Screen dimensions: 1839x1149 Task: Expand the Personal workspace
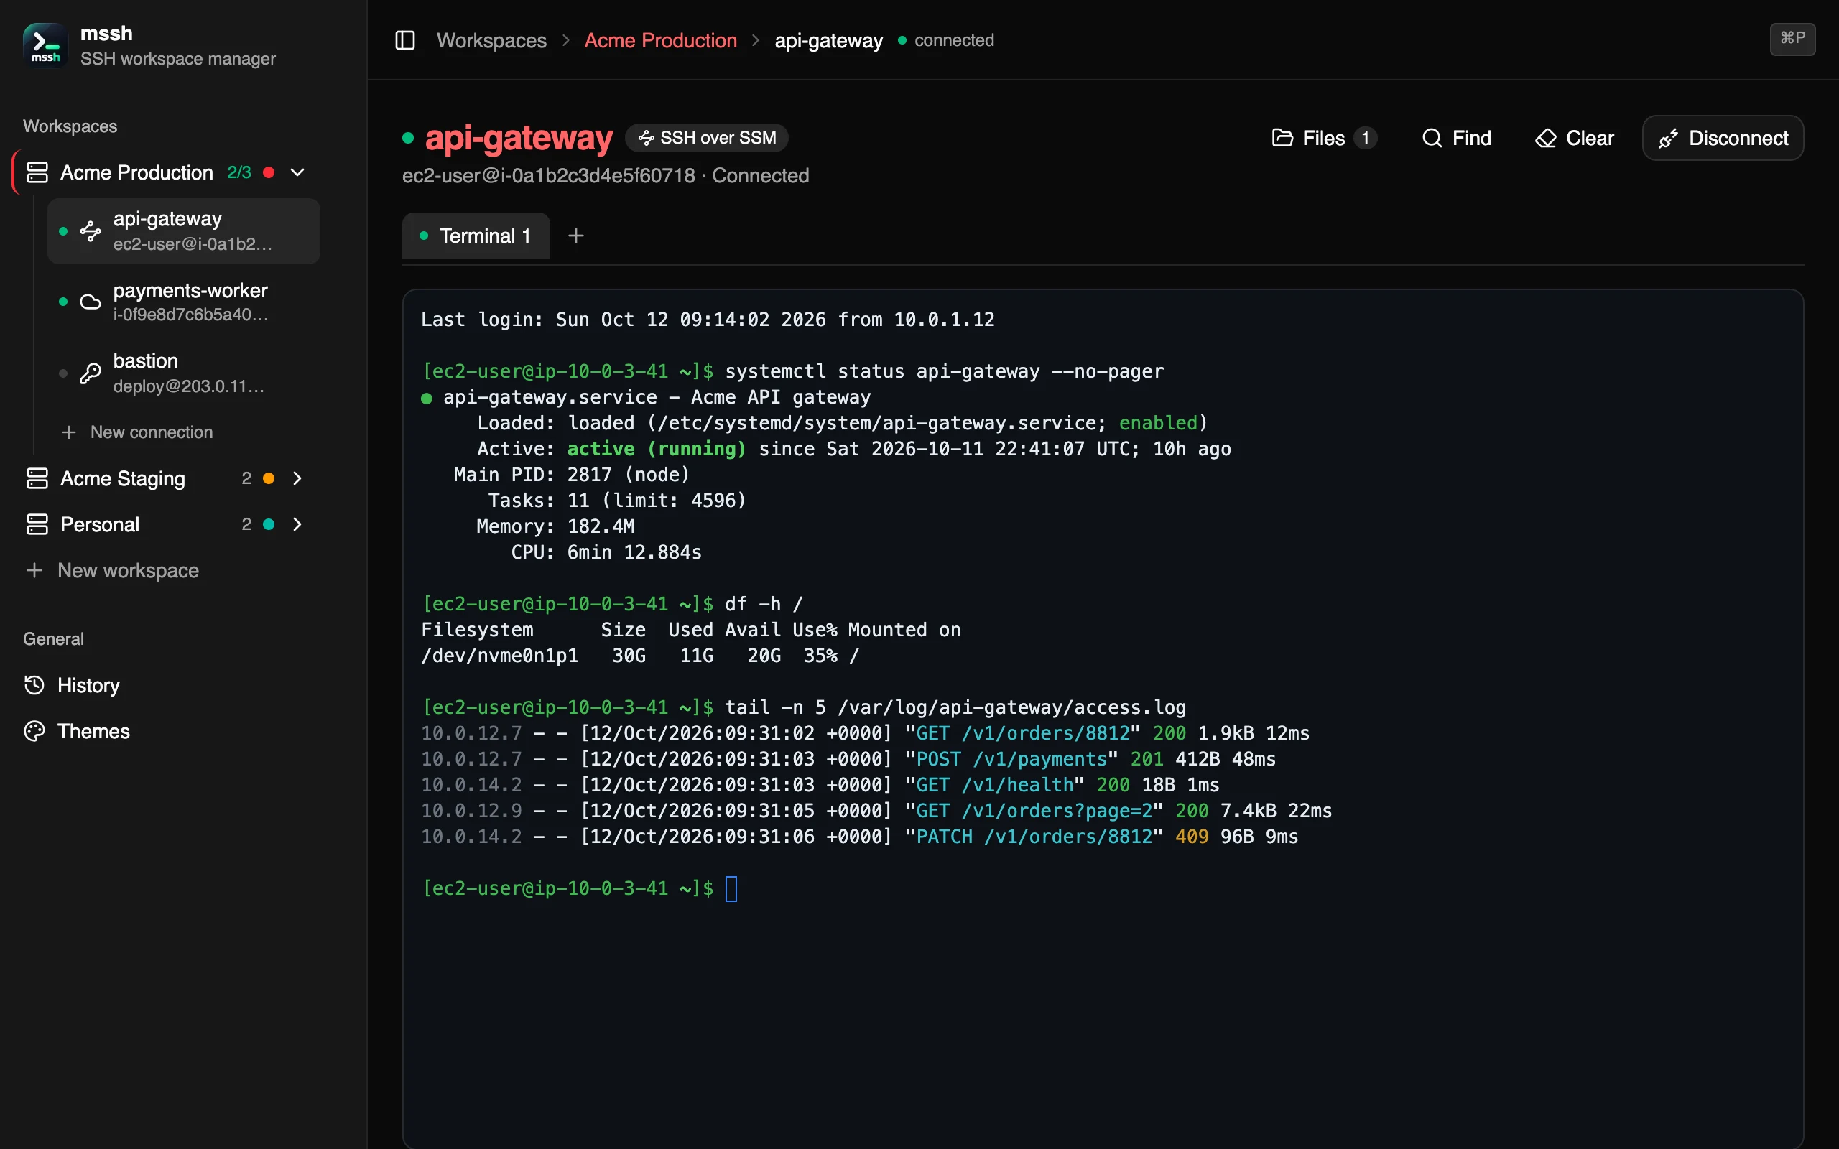tap(297, 524)
